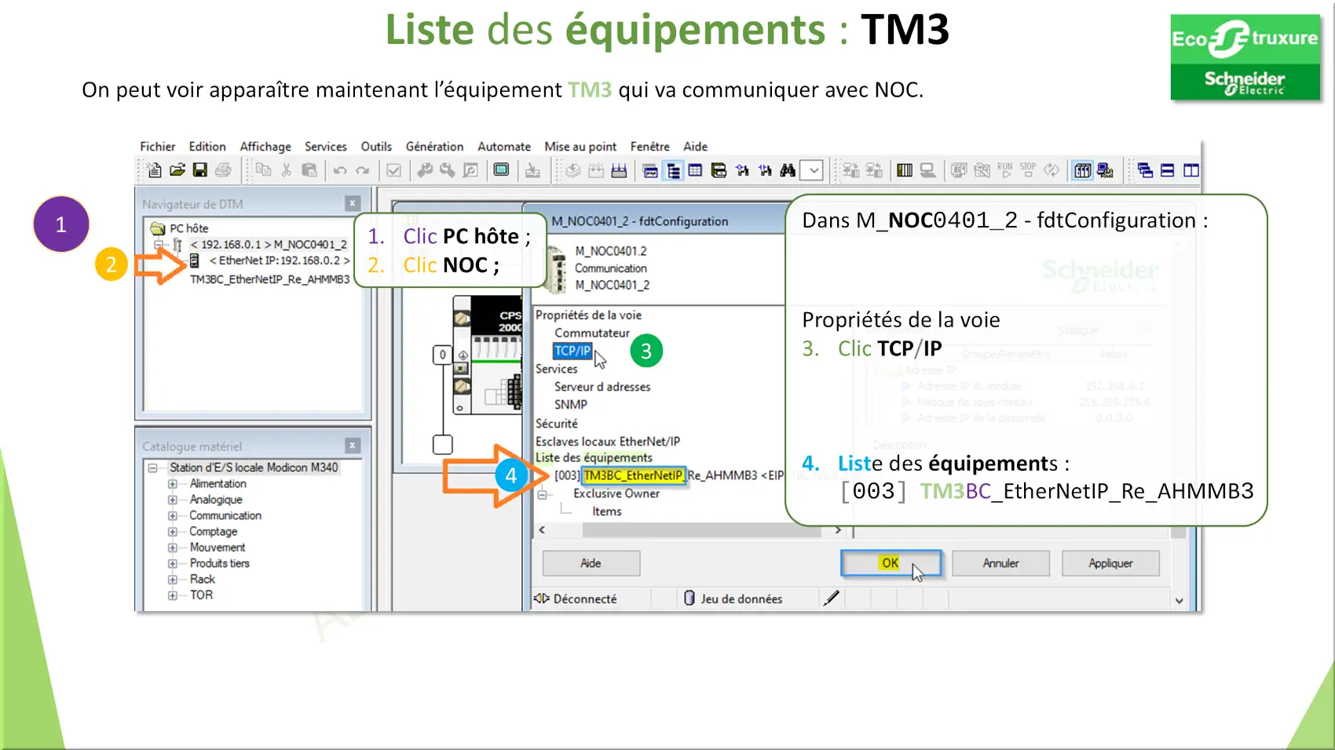
Task: Click the binoculars search icon
Action: click(x=788, y=170)
